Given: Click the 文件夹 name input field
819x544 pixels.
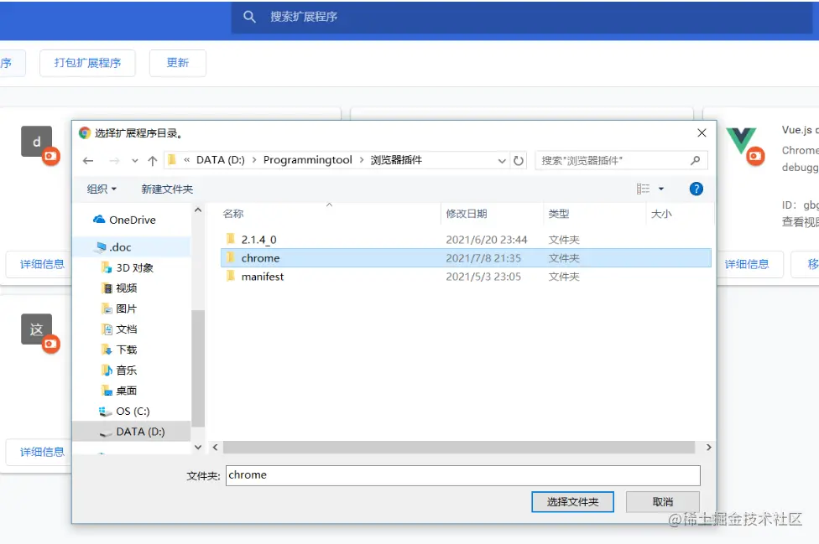Looking at the screenshot, I should coord(462,475).
